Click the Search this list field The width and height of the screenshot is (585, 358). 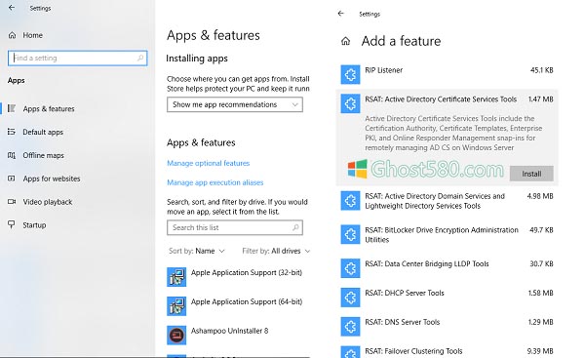(235, 227)
